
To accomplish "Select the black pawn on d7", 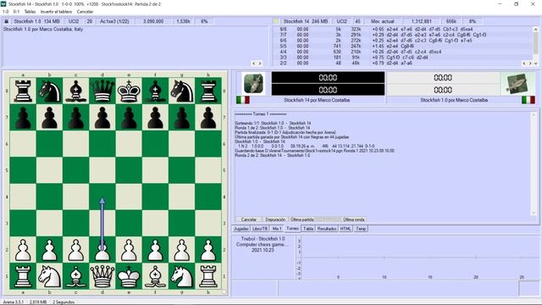I will [102, 118].
